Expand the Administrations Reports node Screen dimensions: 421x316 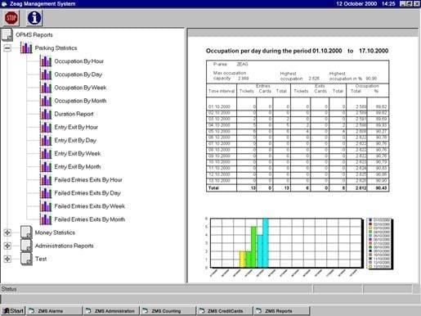tap(7, 246)
